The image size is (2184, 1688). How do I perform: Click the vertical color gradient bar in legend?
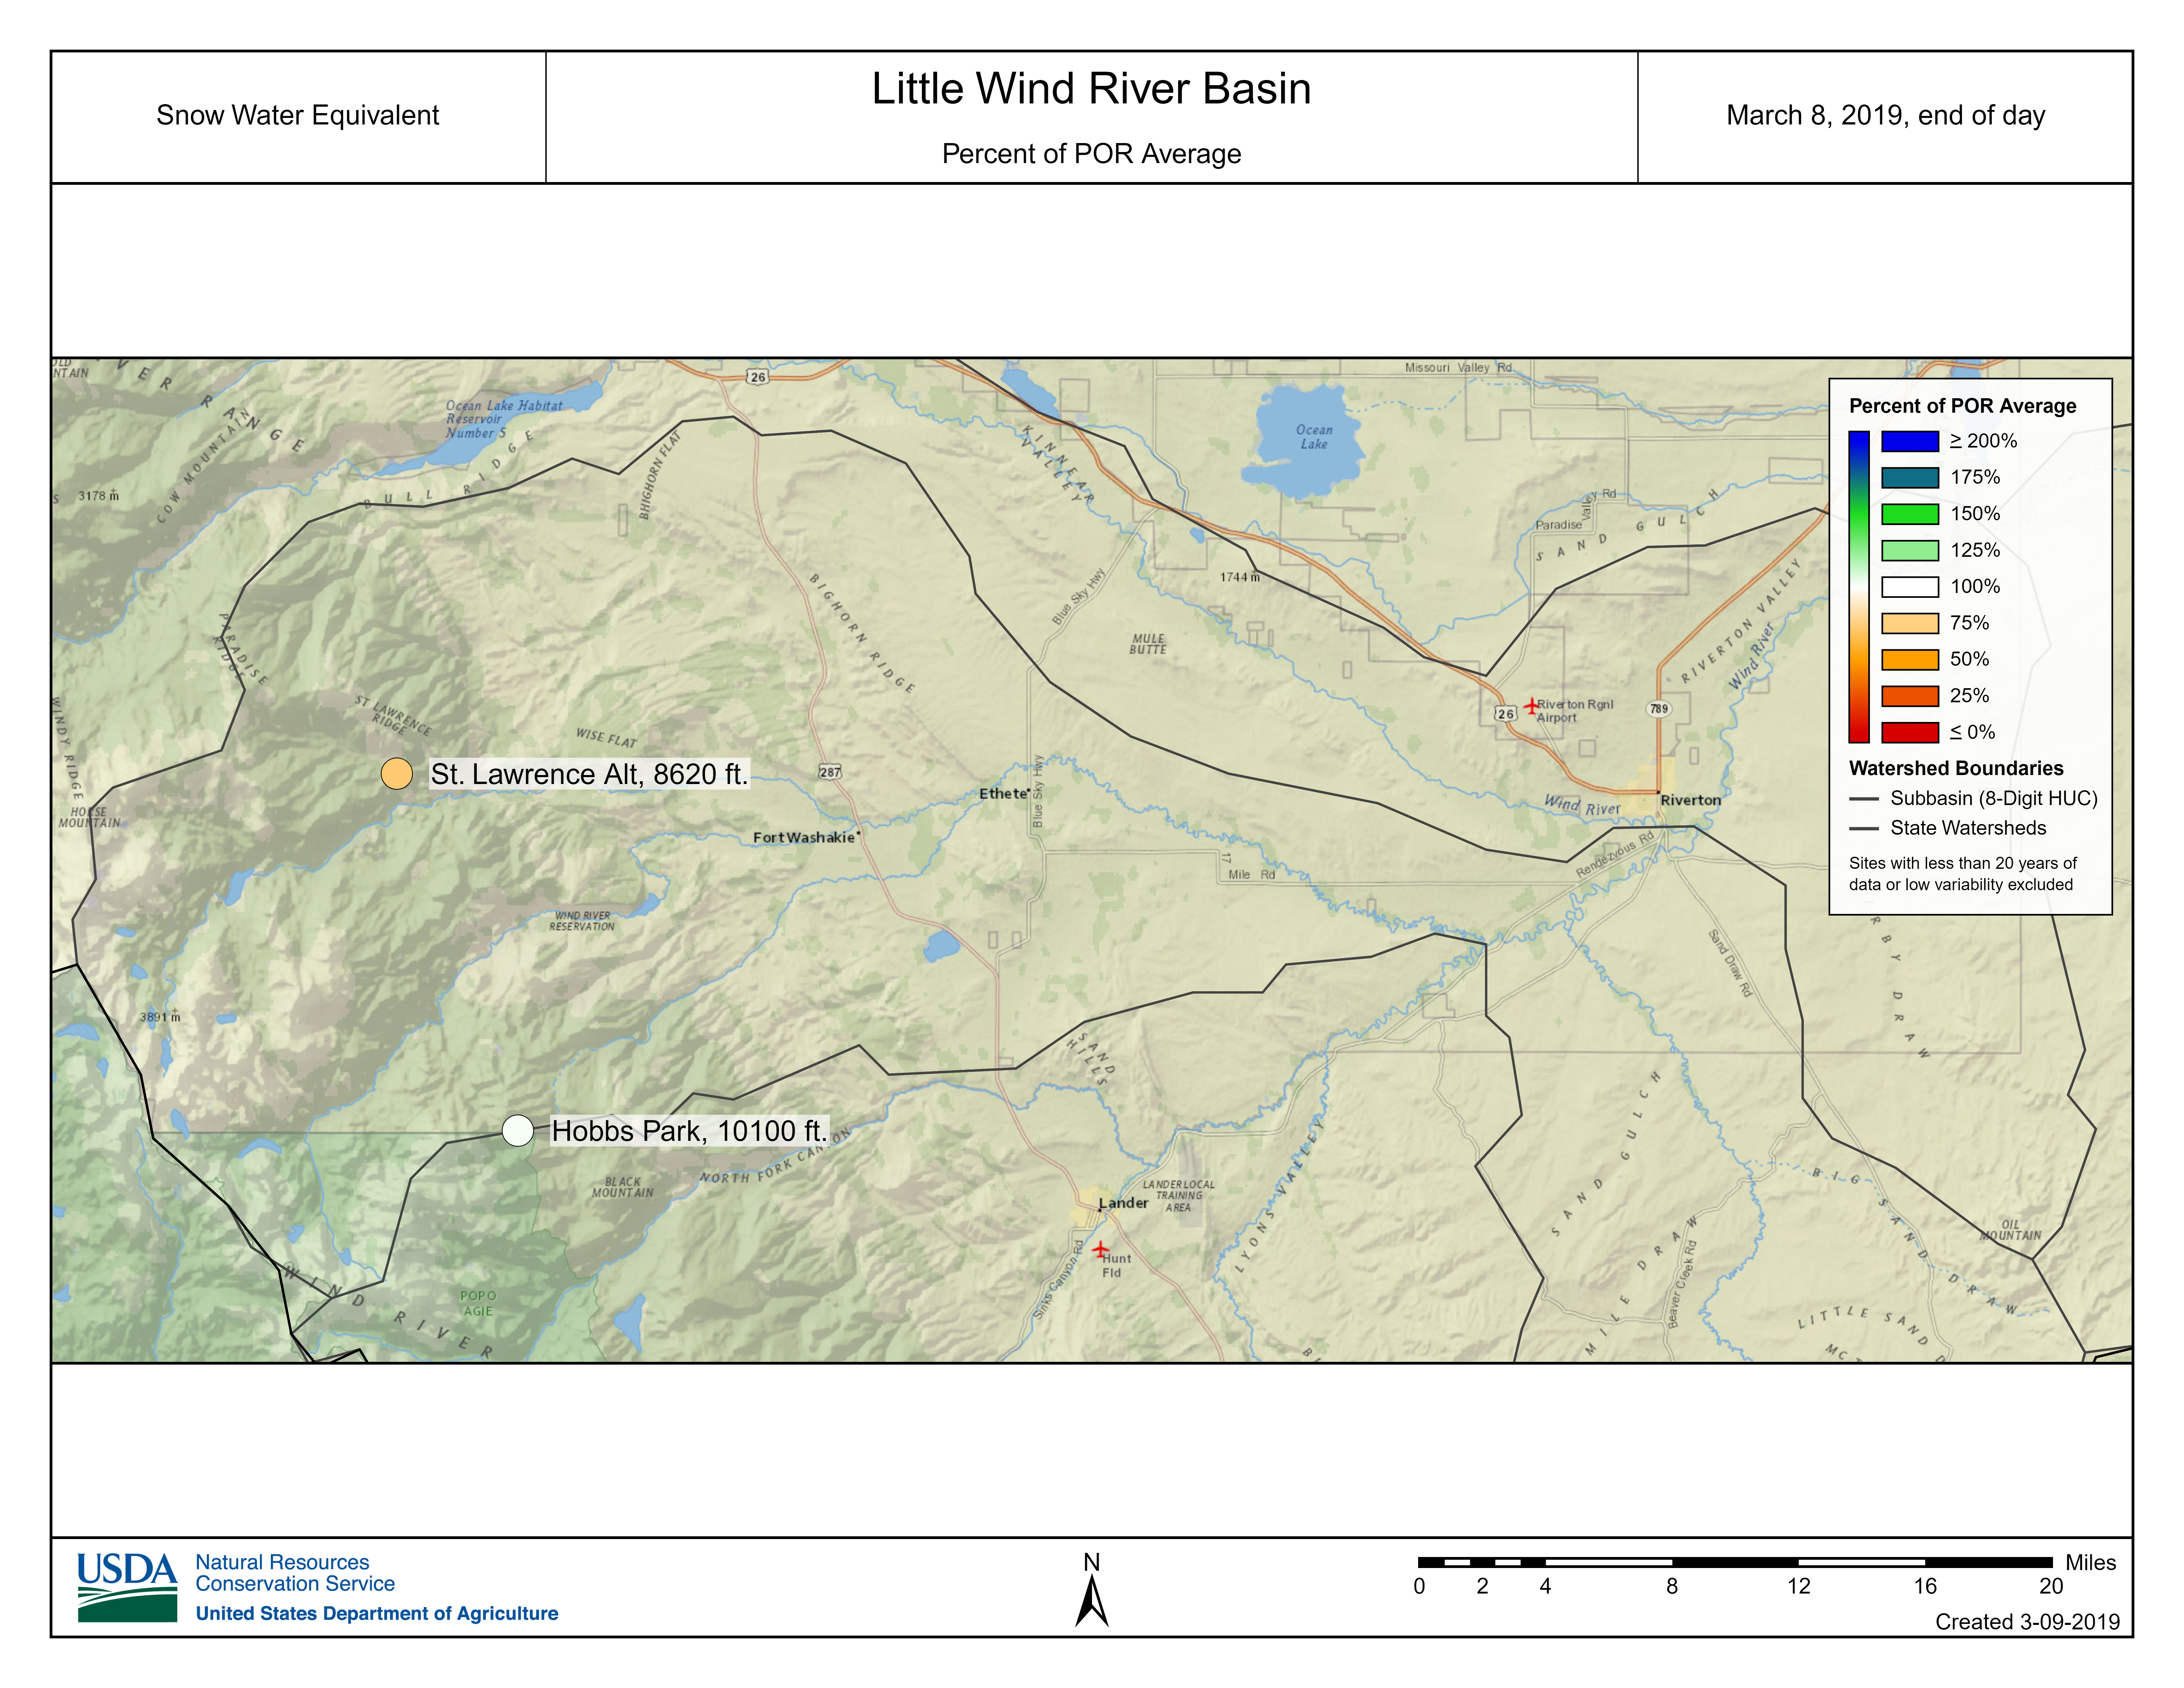1859,587
